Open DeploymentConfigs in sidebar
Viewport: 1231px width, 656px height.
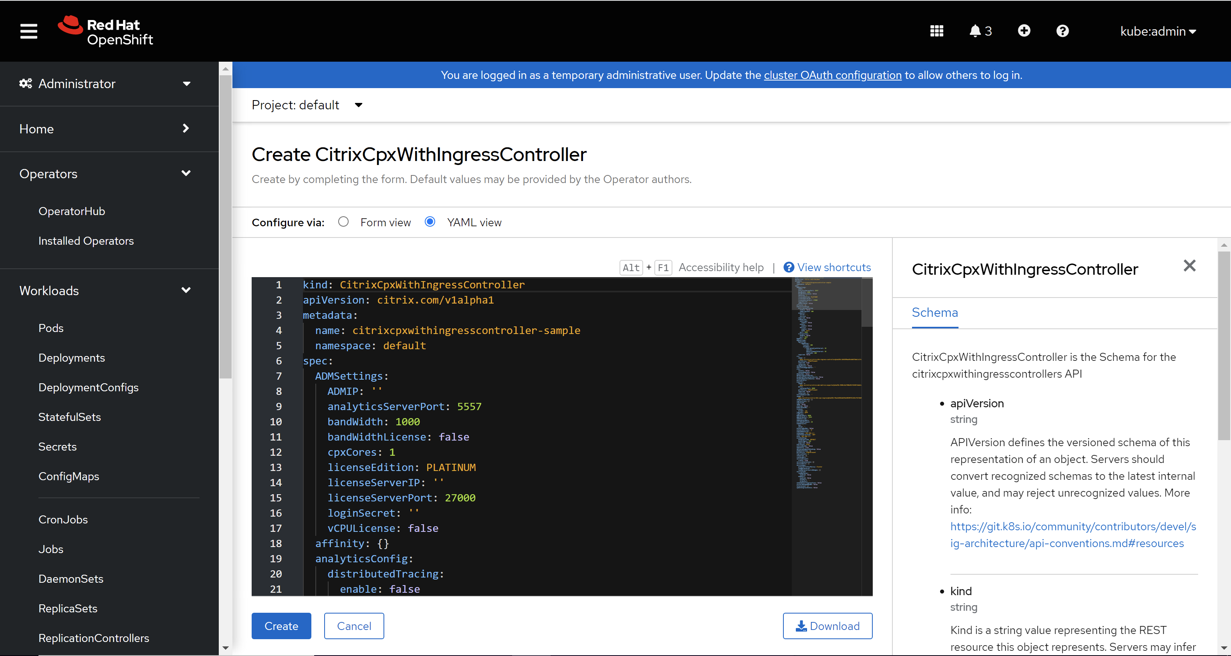(x=89, y=387)
